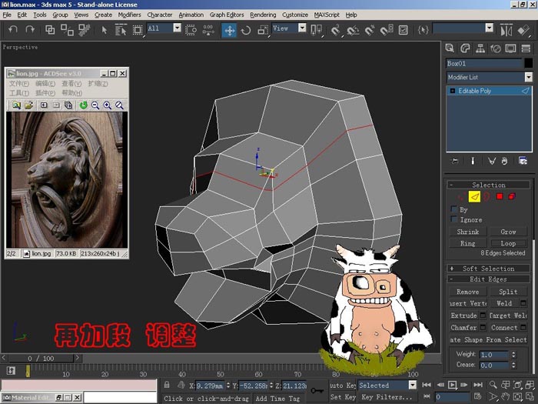Open the MAXScript menu
Image resolution: width=538 pixels, height=404 pixels.
(327, 15)
